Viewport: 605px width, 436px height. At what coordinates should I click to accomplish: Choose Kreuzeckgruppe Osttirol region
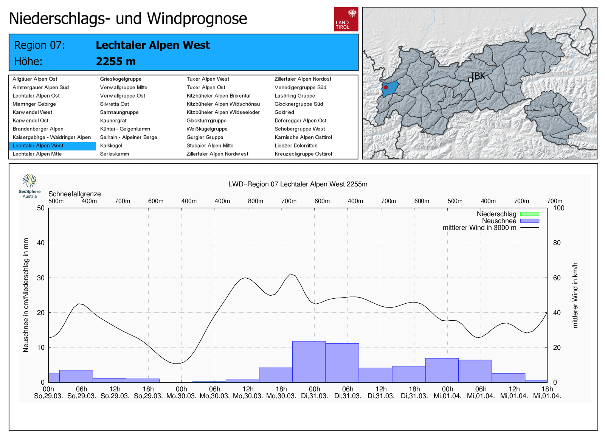point(303,154)
